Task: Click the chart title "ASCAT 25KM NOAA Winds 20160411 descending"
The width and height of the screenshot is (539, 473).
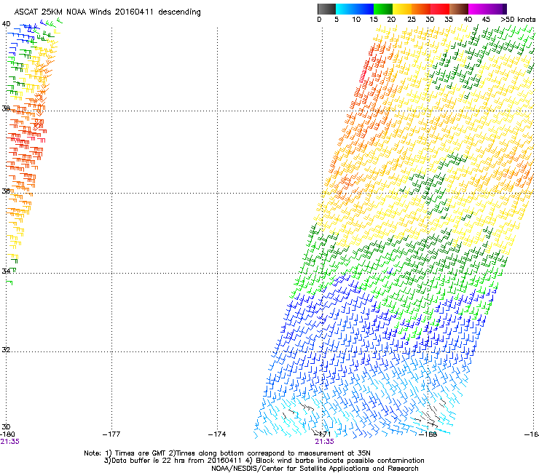Action: pos(107,12)
